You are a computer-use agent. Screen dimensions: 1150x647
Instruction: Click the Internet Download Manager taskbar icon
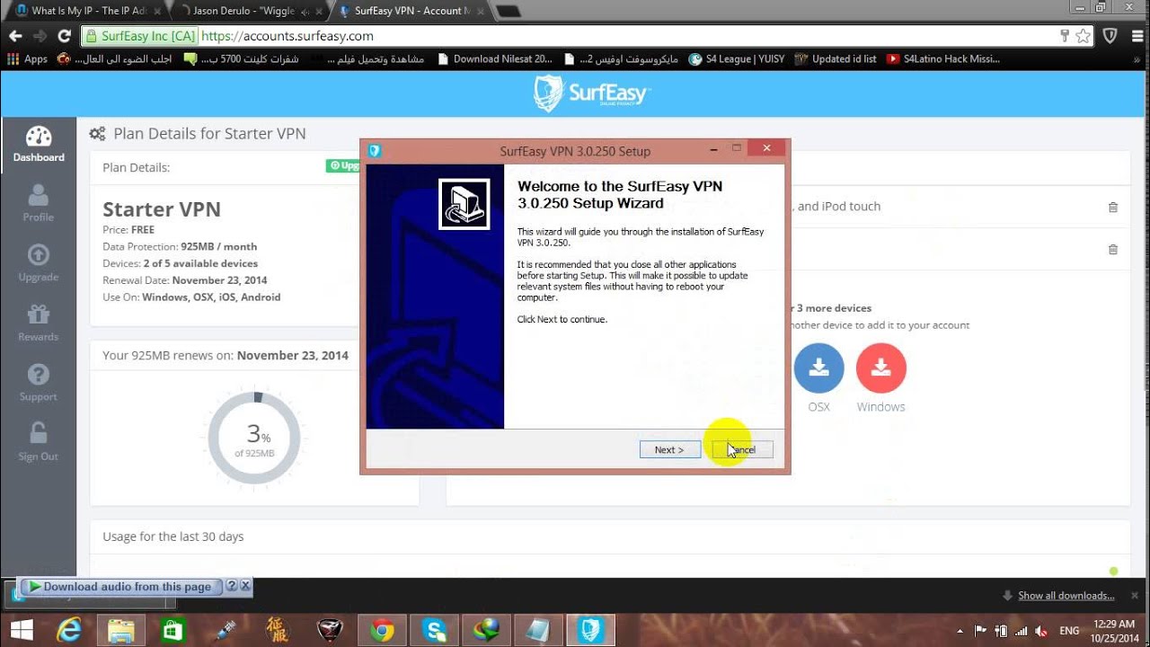pyautogui.click(x=486, y=630)
